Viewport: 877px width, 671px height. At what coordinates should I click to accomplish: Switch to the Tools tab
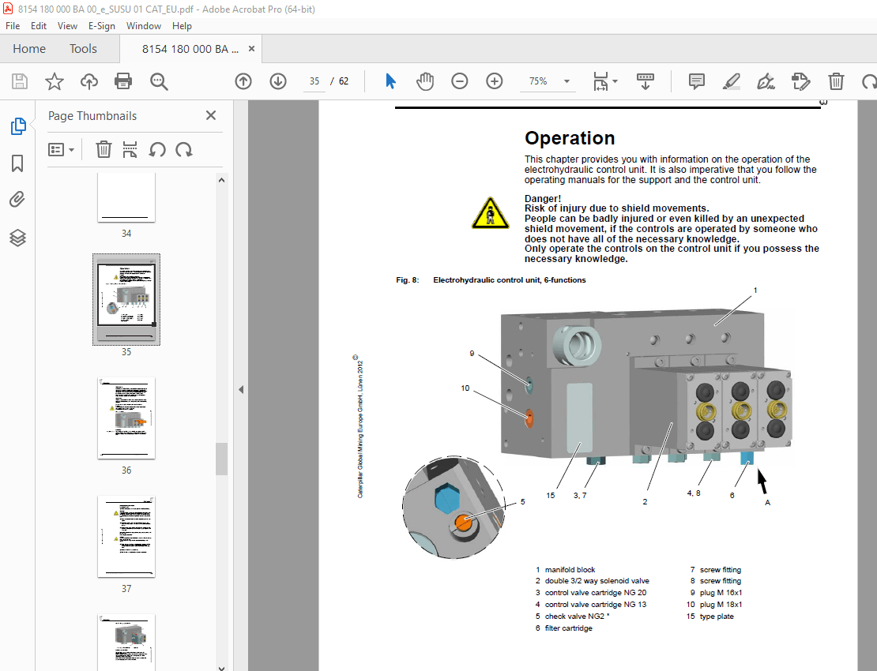coord(83,49)
